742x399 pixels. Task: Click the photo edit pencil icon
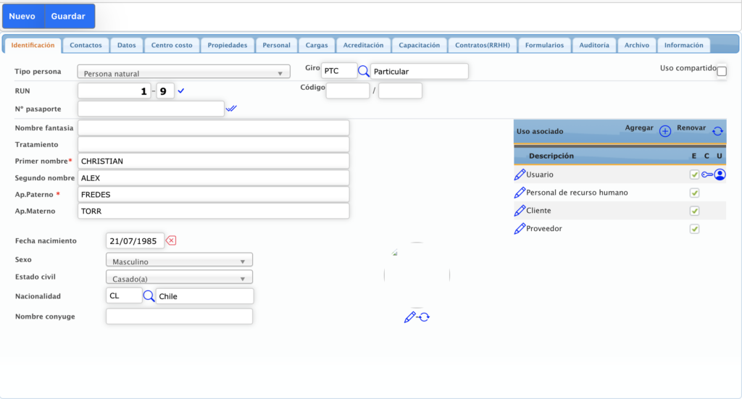pos(410,317)
